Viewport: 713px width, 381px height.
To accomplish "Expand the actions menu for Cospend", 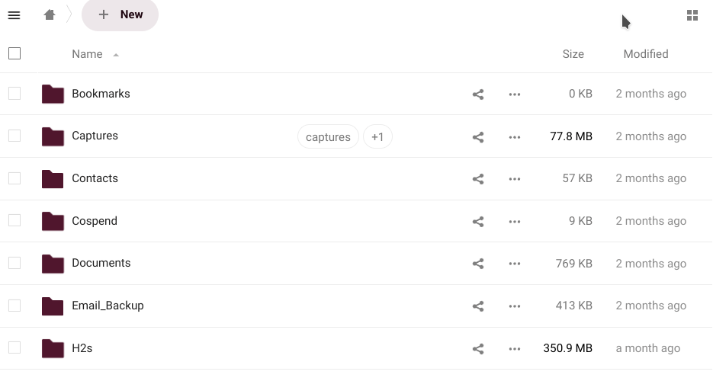I will click(x=515, y=222).
